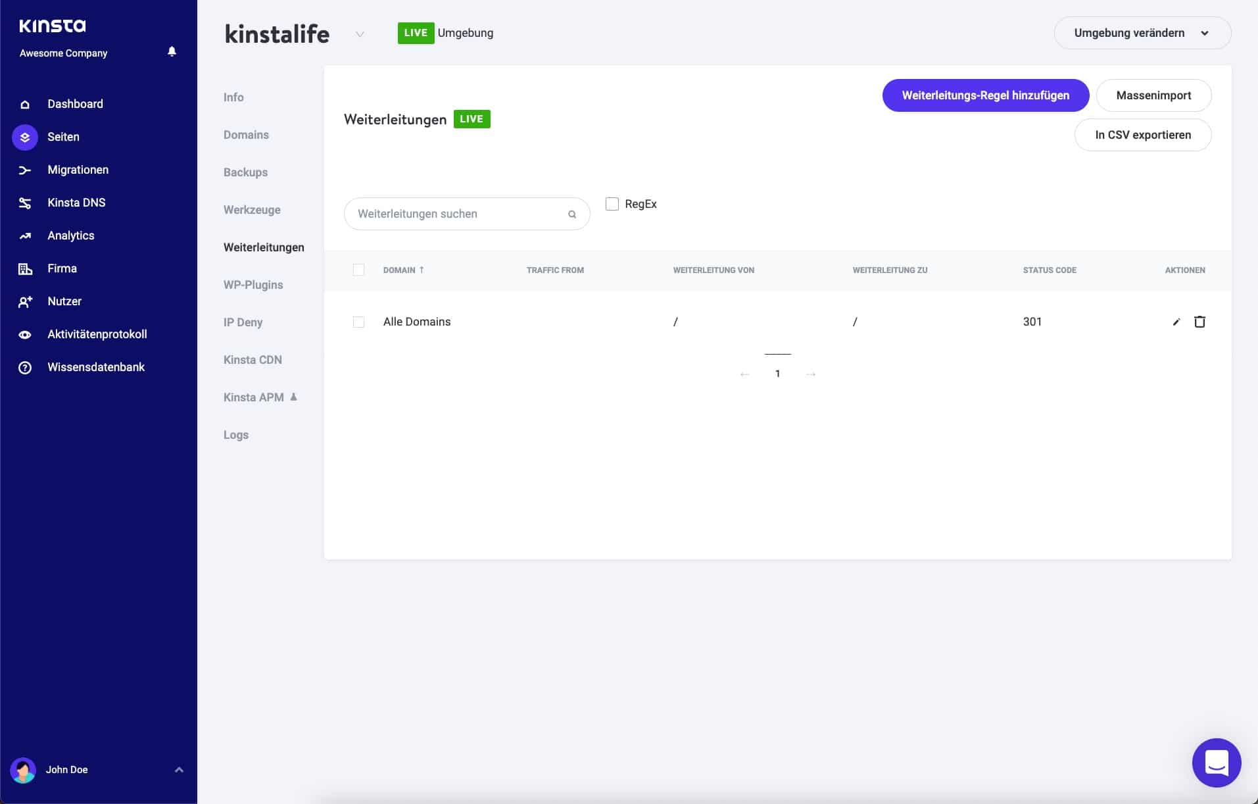Open Analytics from the sidebar
The image size is (1258, 804).
70,236
